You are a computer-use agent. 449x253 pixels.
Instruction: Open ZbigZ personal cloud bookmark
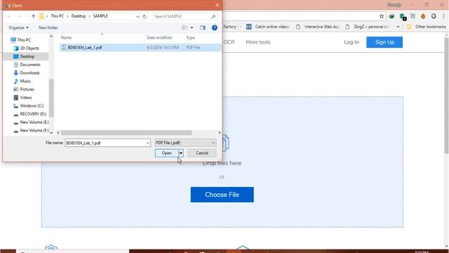click(x=368, y=27)
